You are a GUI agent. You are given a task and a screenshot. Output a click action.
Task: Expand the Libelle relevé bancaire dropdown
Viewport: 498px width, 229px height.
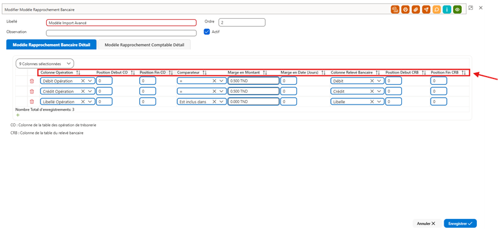click(x=379, y=102)
